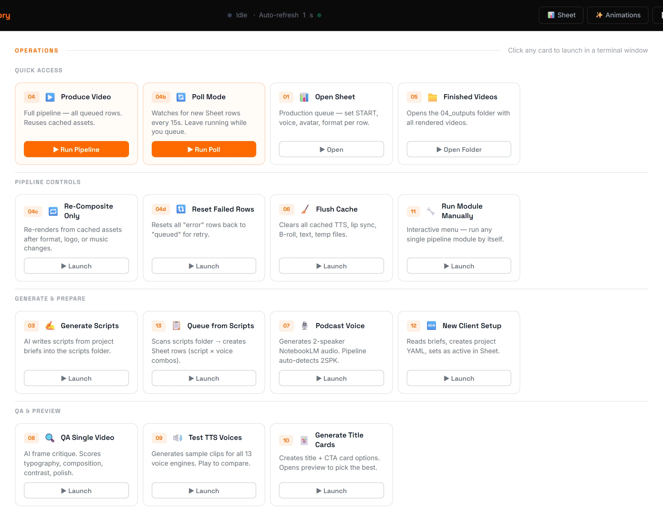Click the Produce Video play icon
663x514 pixels.
click(50, 97)
